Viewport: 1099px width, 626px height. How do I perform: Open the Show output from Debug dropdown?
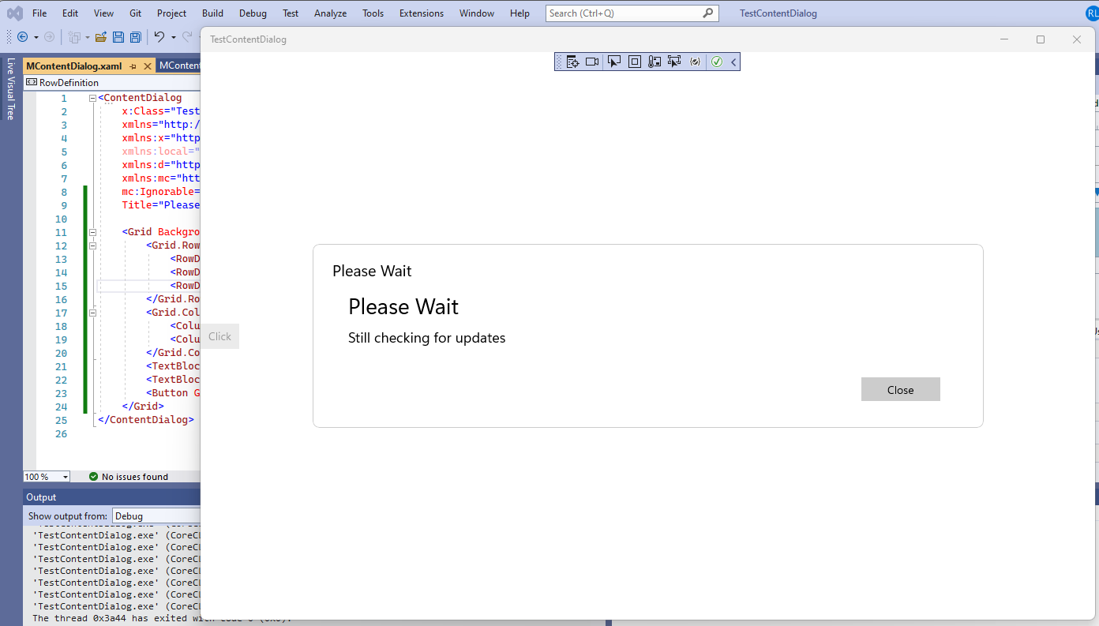[x=156, y=516]
